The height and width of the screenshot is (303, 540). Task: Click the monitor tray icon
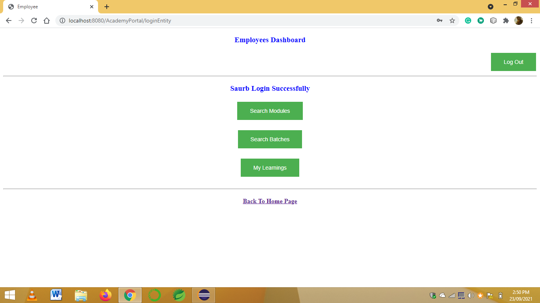[461, 296]
